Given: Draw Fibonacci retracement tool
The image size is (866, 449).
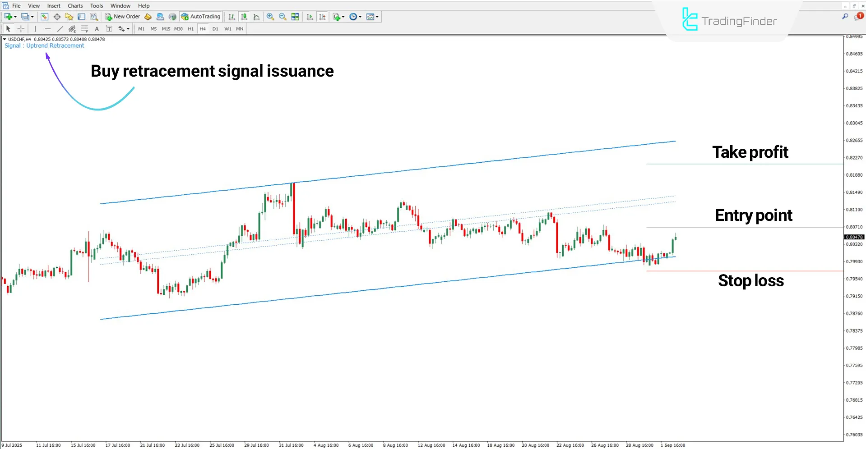Looking at the screenshot, I should click(x=84, y=29).
